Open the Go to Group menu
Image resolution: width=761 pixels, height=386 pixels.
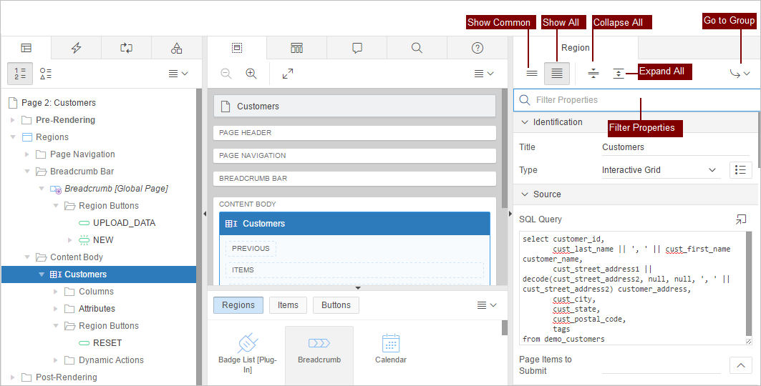pos(739,73)
